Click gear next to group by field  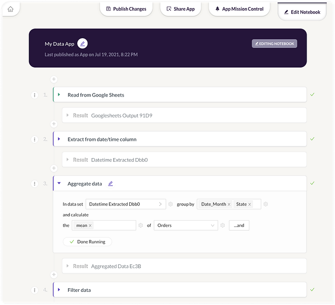coord(265,204)
